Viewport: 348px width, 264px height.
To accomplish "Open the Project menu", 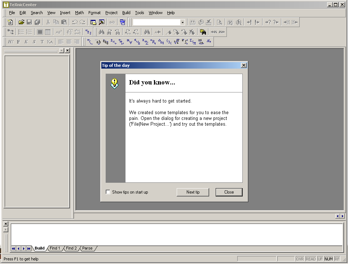I will point(111,13).
